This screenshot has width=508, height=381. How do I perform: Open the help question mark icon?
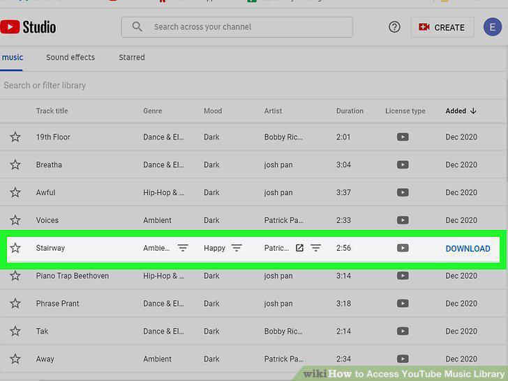pyautogui.click(x=394, y=27)
